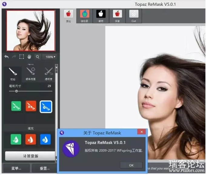Screen dimensions: 206x175
Task: Switch to the mask (蒙版) view tab
Action: [101, 16]
